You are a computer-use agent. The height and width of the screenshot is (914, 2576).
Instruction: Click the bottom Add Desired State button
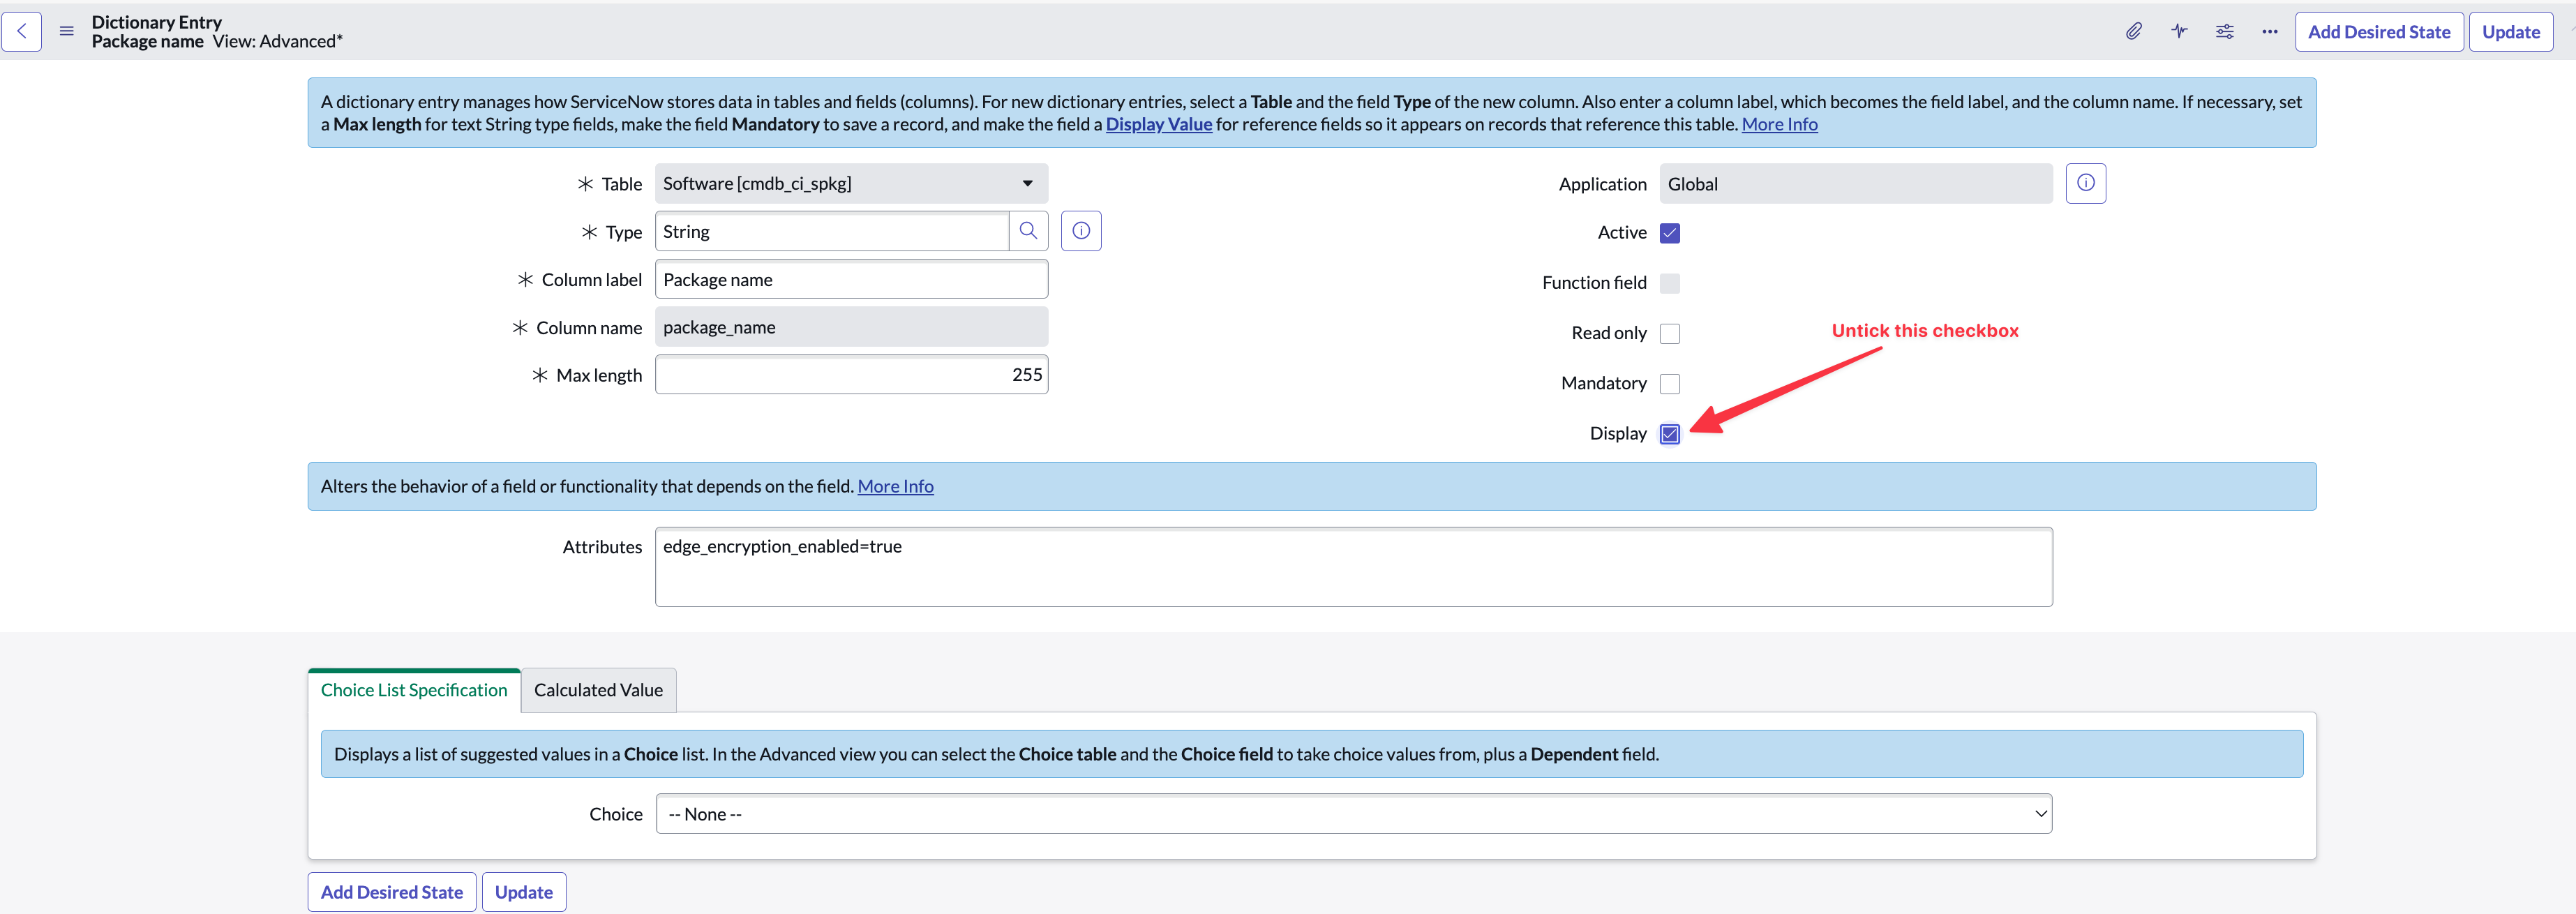[x=392, y=892]
